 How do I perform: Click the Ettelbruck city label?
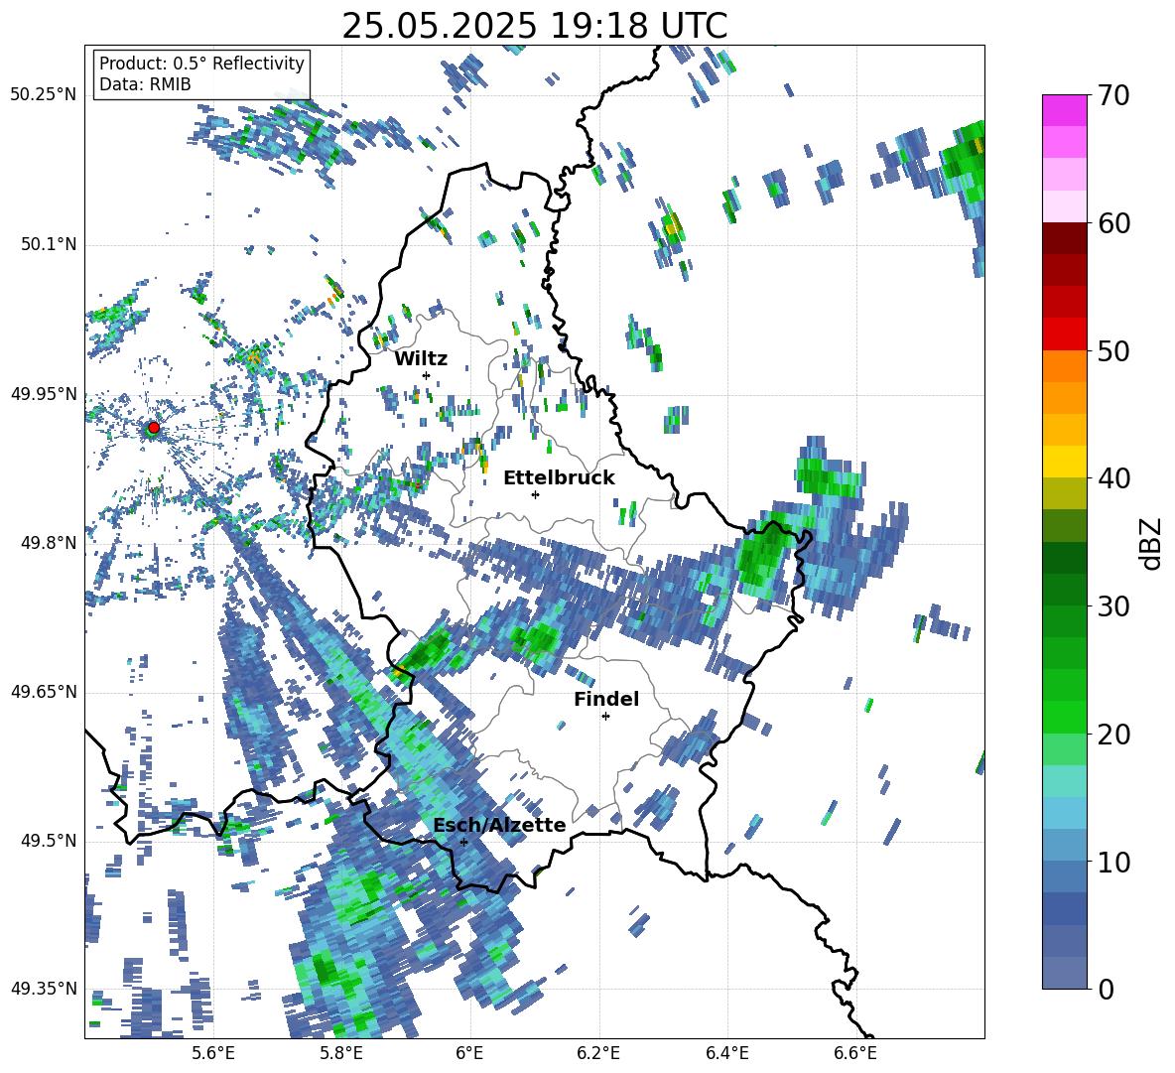[559, 478]
